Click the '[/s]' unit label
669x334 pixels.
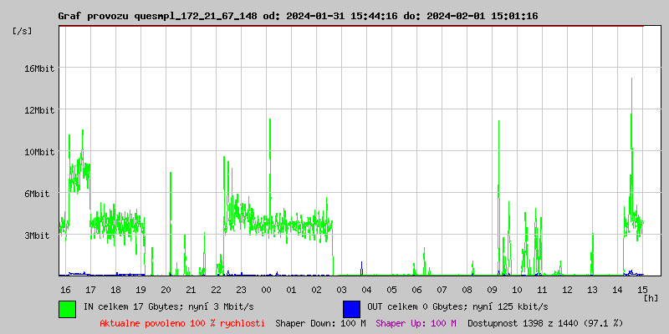(x=23, y=30)
